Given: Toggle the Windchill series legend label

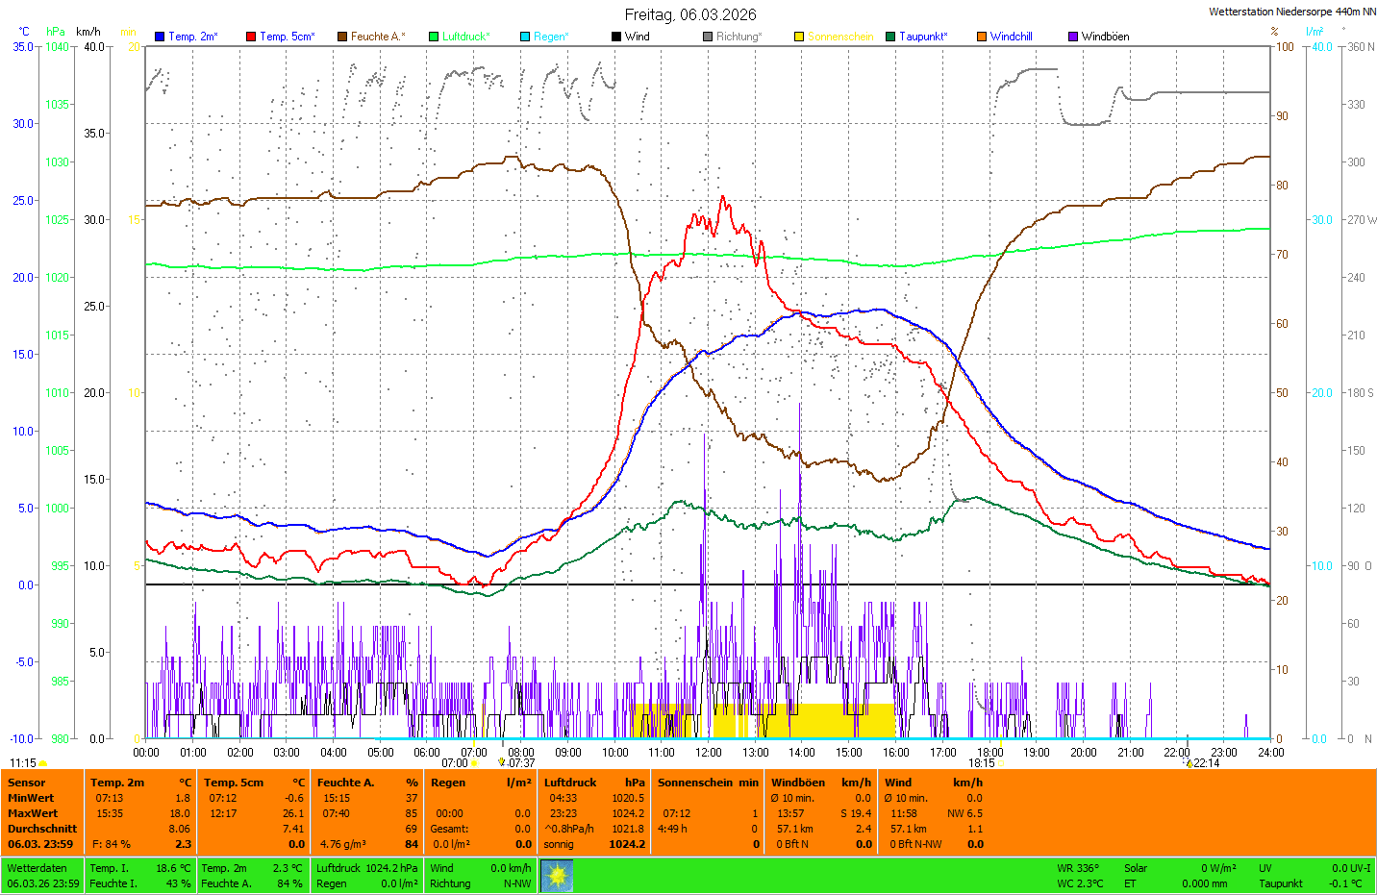Looking at the screenshot, I should click(1011, 37).
